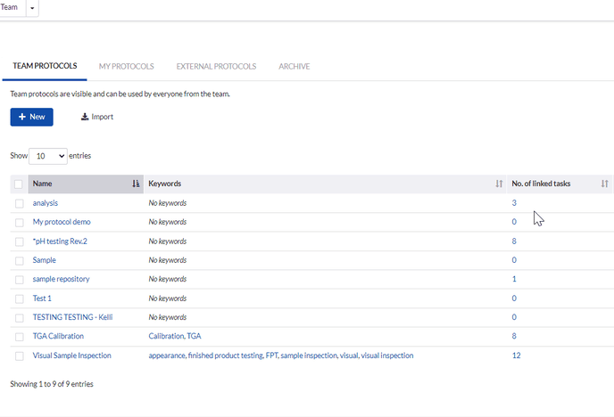Open My protocol demo link
The width and height of the screenshot is (614, 417).
[x=62, y=222]
